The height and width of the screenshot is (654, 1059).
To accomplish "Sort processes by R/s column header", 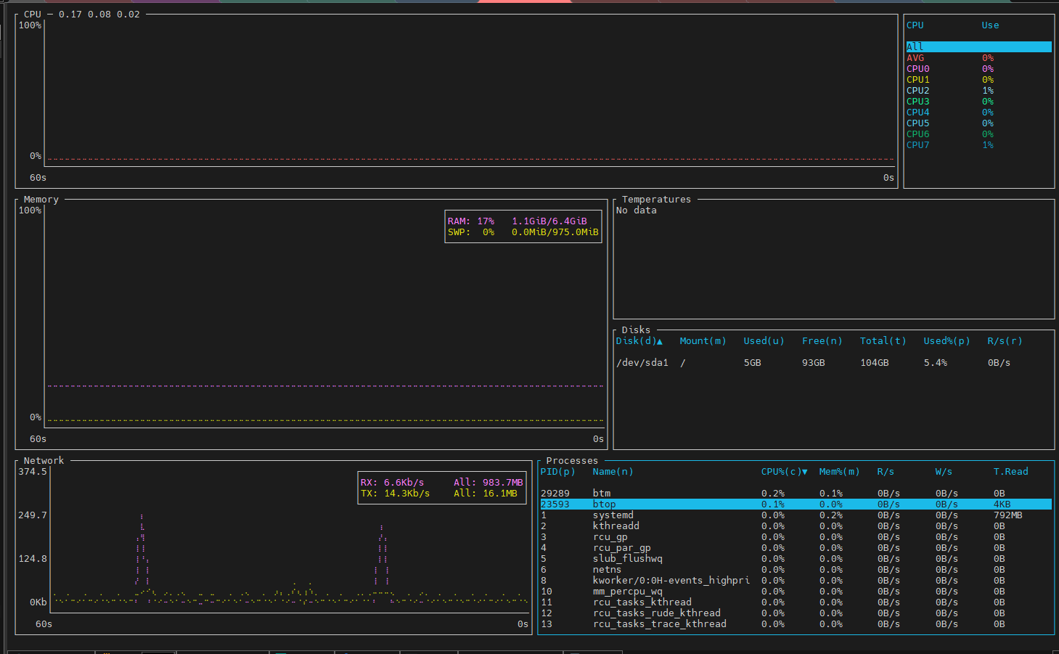I will click(886, 471).
